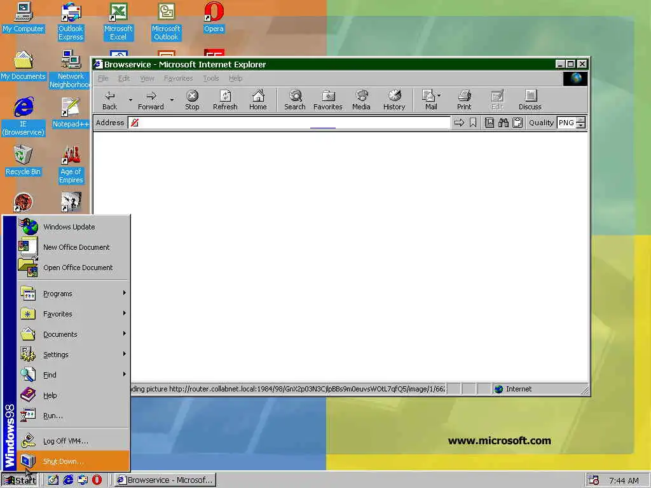Click the Discuss toolbar icon
The image size is (651, 488).
click(530, 100)
